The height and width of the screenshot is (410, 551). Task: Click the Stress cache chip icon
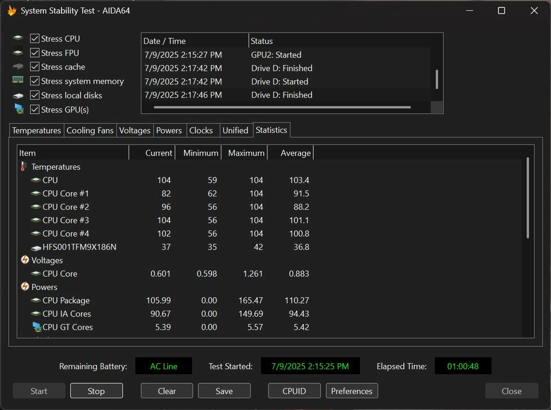click(x=18, y=66)
